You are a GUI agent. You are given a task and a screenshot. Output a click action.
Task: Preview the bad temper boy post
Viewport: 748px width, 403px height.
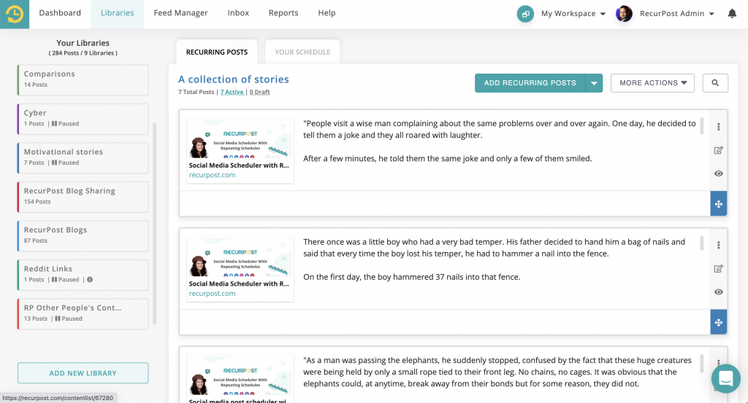pyautogui.click(x=719, y=292)
